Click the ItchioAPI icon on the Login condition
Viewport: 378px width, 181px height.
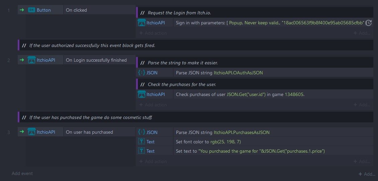[31, 60]
